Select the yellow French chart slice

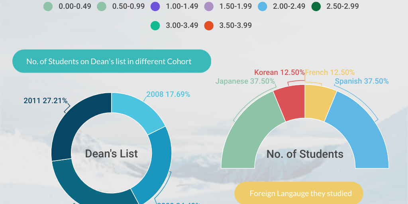318,104
